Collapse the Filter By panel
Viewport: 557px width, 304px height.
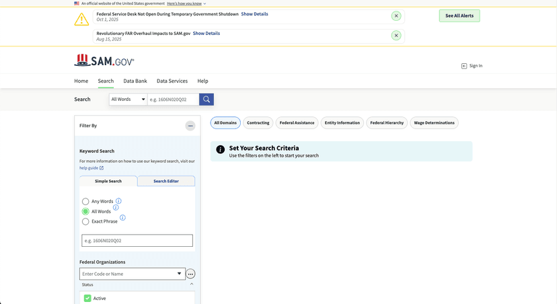point(190,126)
